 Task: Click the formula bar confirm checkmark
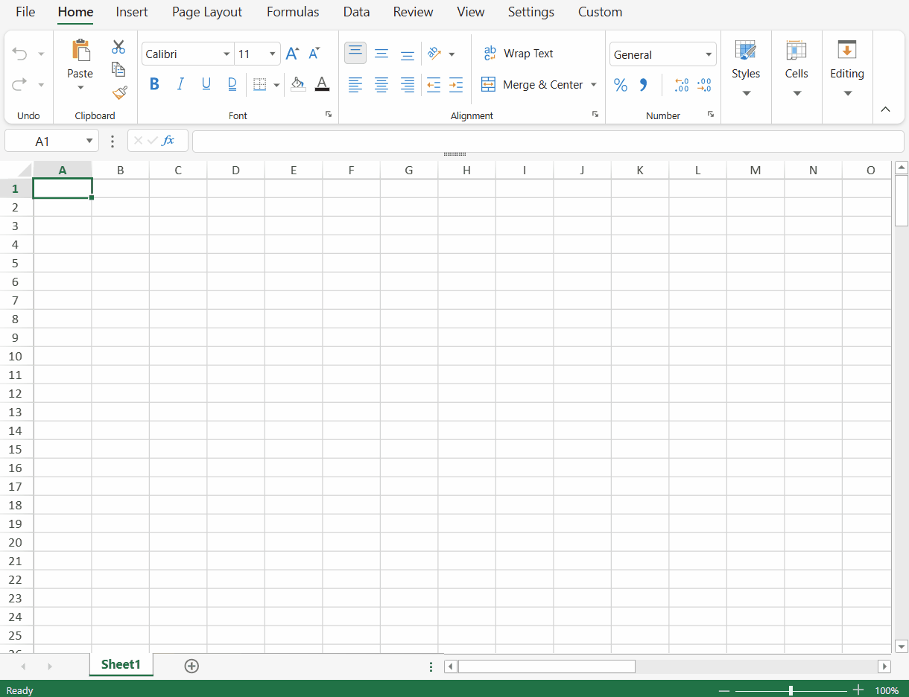pyautogui.click(x=153, y=140)
